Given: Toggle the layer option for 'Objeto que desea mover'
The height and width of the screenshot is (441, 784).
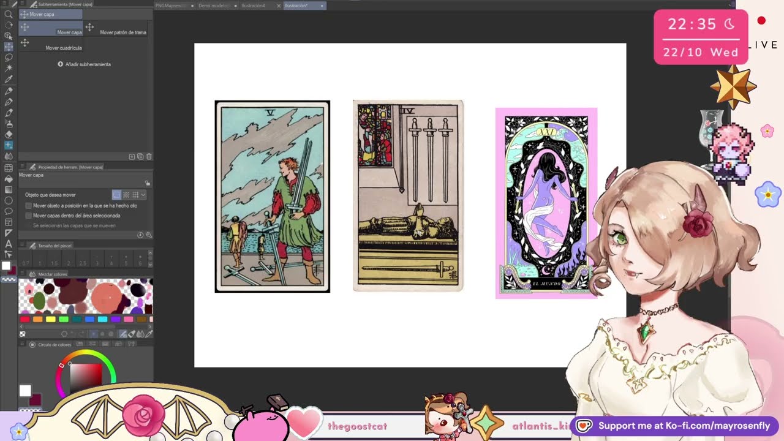Looking at the screenshot, I should click(116, 195).
